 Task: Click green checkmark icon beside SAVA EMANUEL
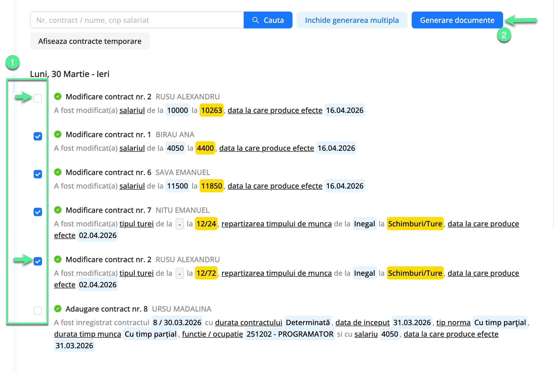coord(58,172)
